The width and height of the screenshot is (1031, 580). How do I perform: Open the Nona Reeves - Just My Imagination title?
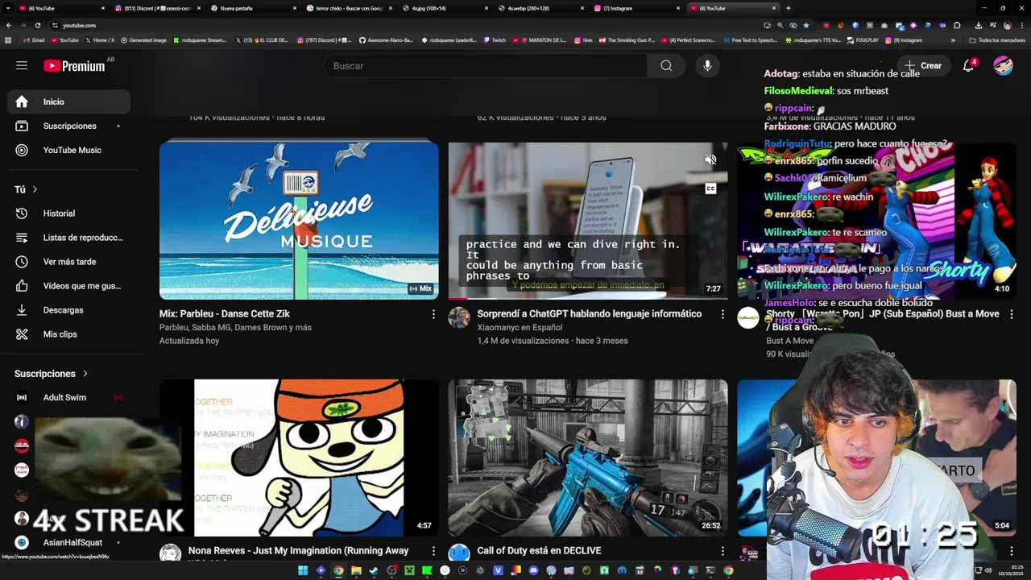pos(298,551)
